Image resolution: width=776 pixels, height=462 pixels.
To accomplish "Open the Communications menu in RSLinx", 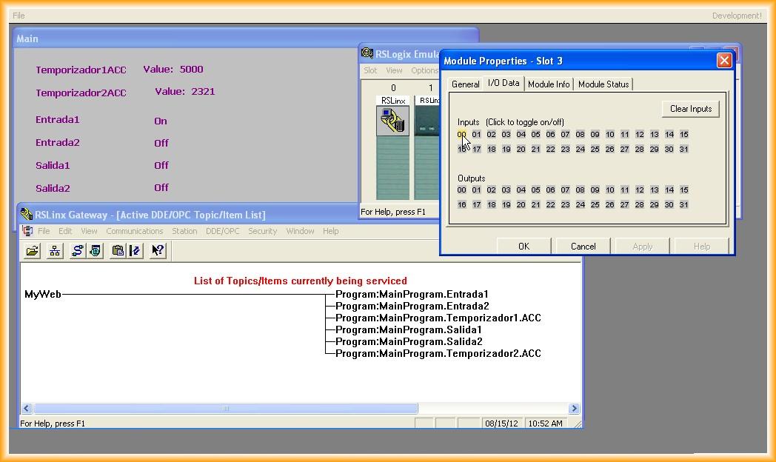I will coord(134,231).
